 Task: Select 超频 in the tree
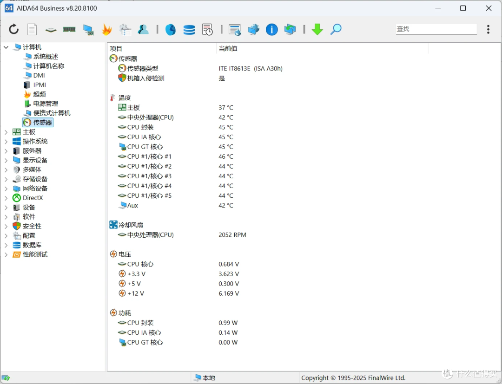40,94
